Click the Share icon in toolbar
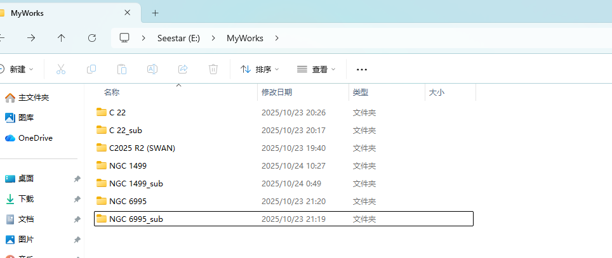Screen dimensions: 612x258 pyautogui.click(x=183, y=69)
